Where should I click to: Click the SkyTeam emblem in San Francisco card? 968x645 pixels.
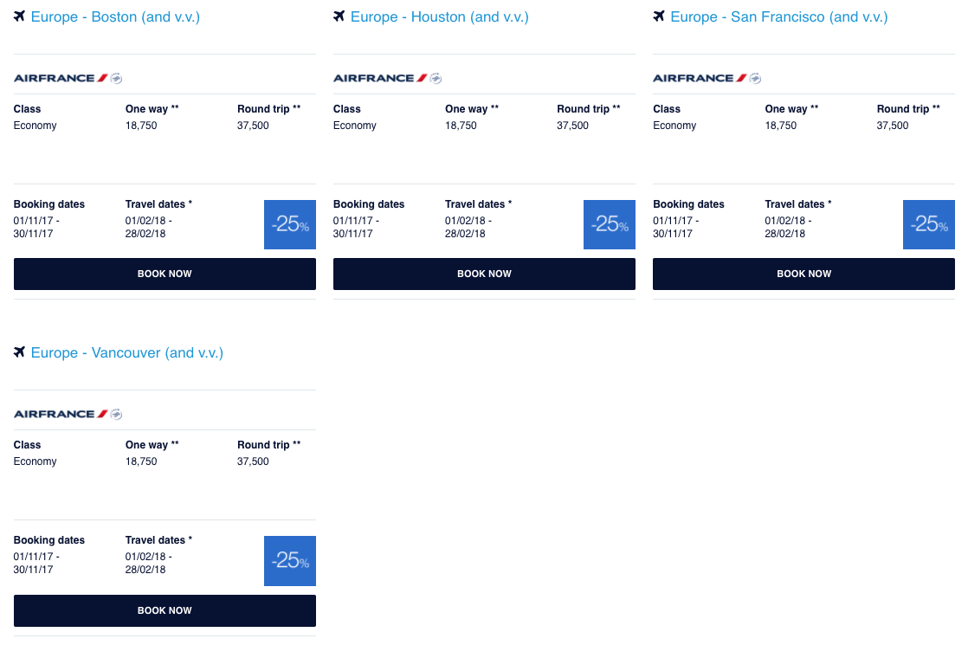[x=756, y=79]
